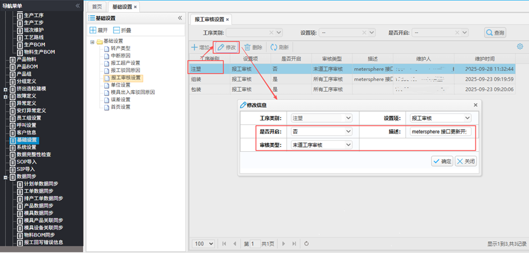
Task: Click the 折叠 (collapse all) tree button
Action: (x=122, y=30)
